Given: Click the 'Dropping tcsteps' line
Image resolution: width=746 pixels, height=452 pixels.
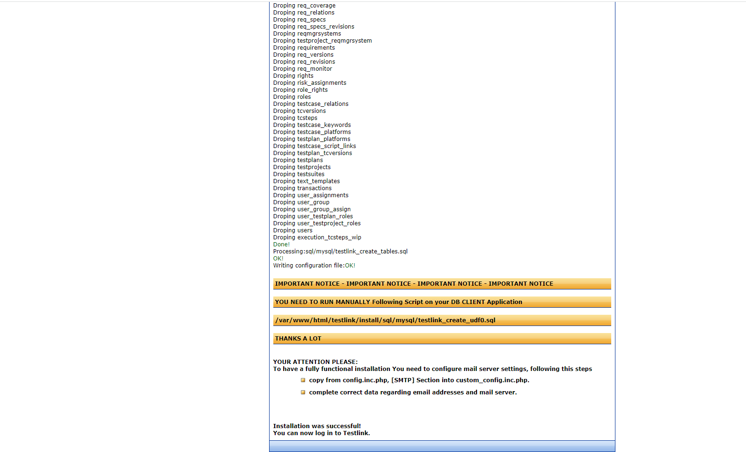Looking at the screenshot, I should 295,118.
